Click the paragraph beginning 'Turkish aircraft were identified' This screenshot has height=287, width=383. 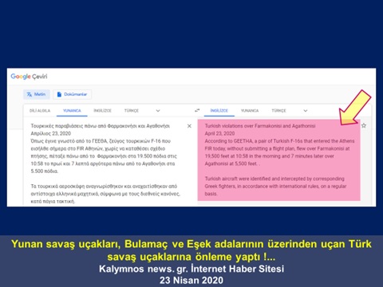tap(275, 187)
